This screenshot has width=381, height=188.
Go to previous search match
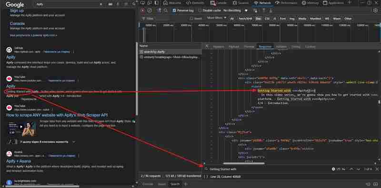click(351, 169)
